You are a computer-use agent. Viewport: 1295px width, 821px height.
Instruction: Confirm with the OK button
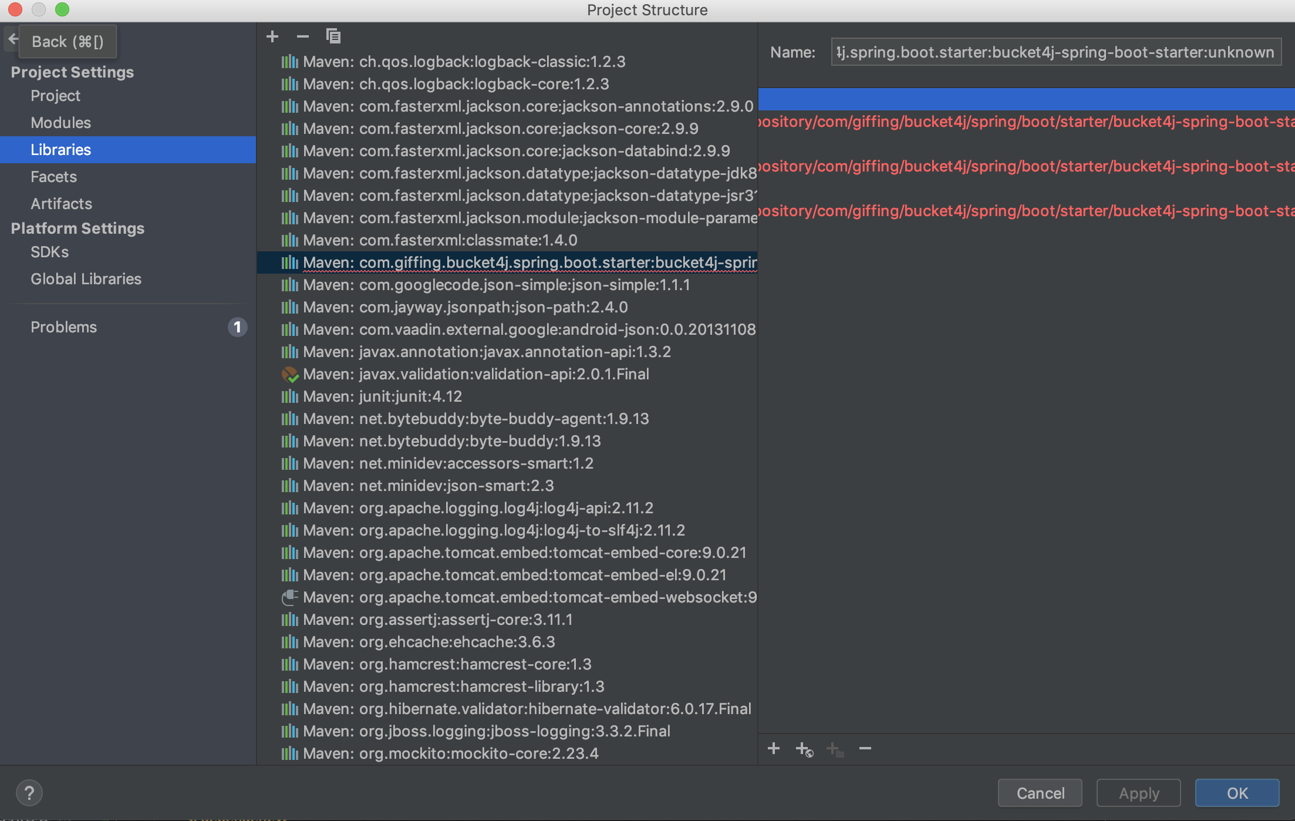point(1237,793)
